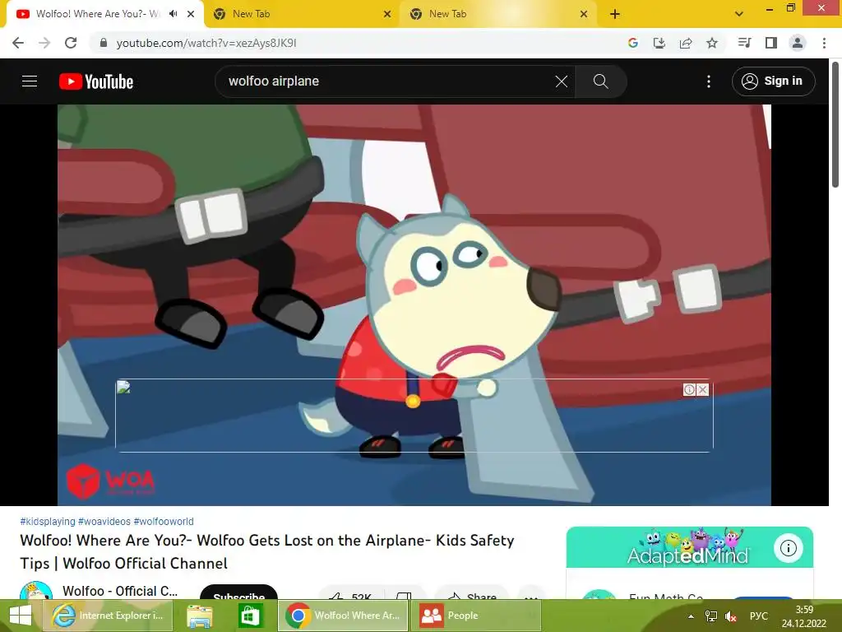Open a new browser tab
The image size is (842, 632).
coord(615,14)
